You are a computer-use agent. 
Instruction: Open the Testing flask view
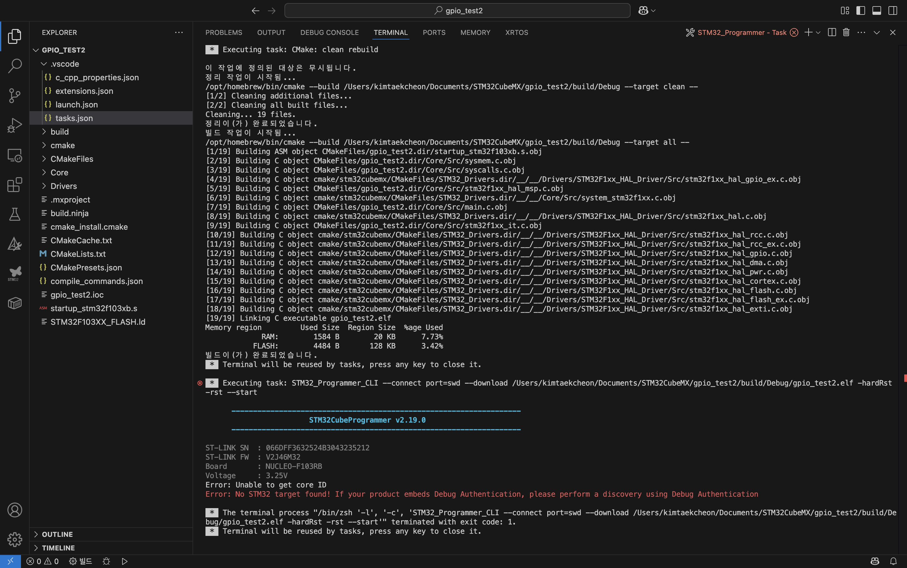[14, 215]
